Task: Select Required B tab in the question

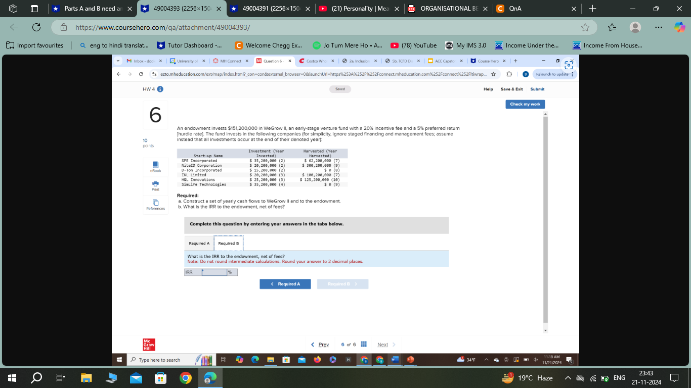Action: (x=229, y=244)
